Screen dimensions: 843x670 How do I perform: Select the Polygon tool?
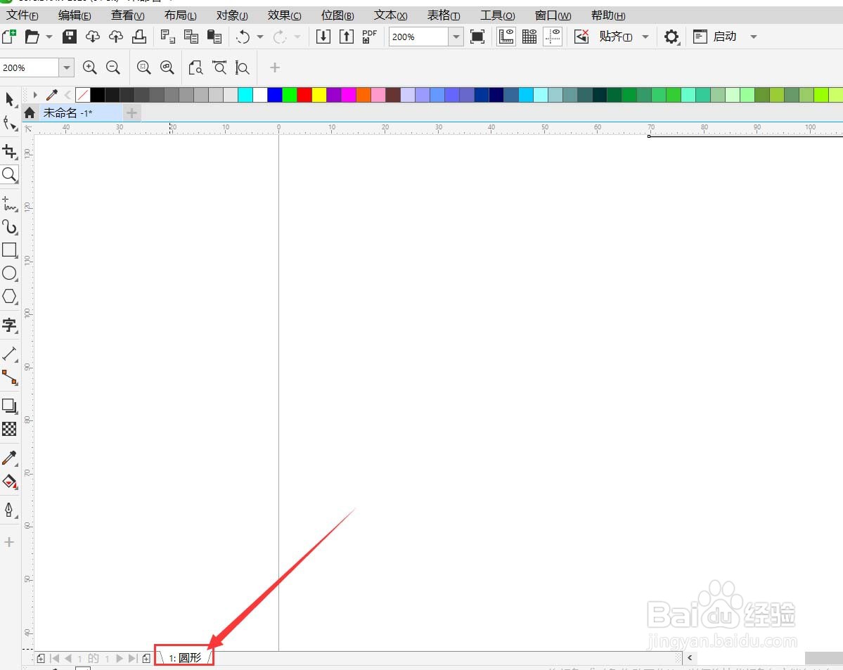(10, 296)
